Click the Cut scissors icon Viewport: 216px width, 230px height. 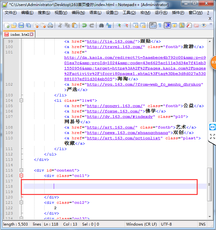[x=60, y=25]
